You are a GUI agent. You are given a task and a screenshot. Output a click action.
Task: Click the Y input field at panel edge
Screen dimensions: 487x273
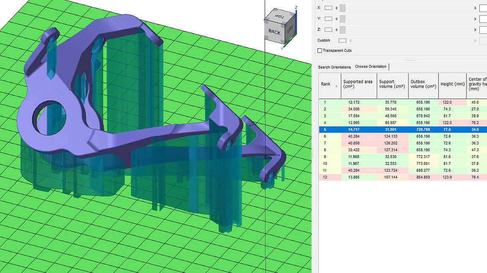coord(483,19)
